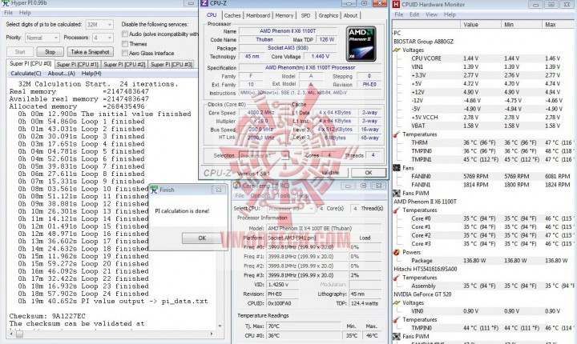
Task: Click the Core Temp Options menu
Action: [x=260, y=195]
